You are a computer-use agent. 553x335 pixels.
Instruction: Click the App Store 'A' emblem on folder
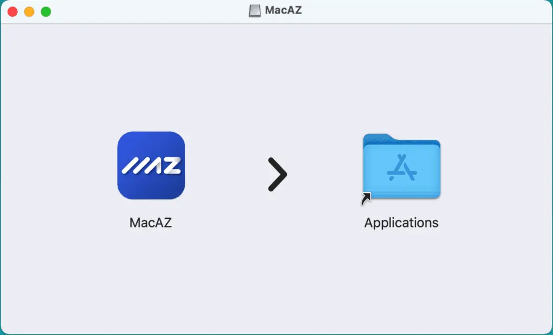(402, 167)
